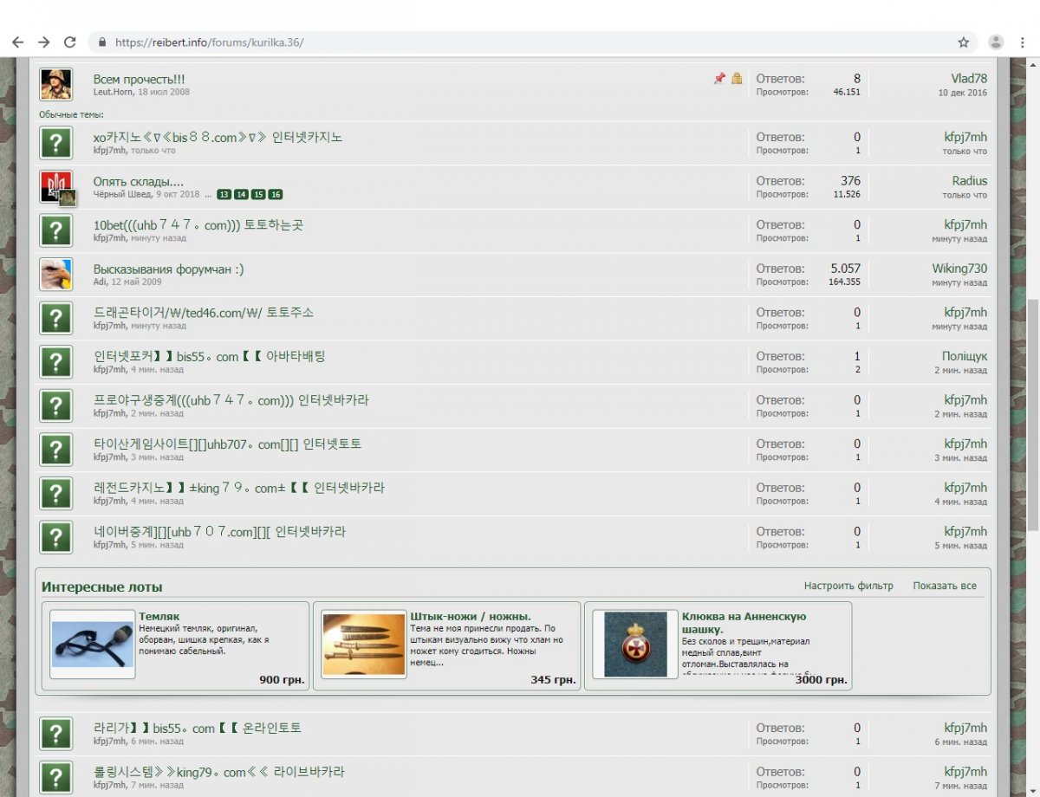Reload the page with refresh icon
The width and height of the screenshot is (1040, 797).
70,42
